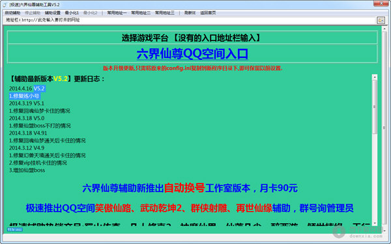Click the go icon beside the address bar
This screenshot has width=391, height=244.
(381, 20)
